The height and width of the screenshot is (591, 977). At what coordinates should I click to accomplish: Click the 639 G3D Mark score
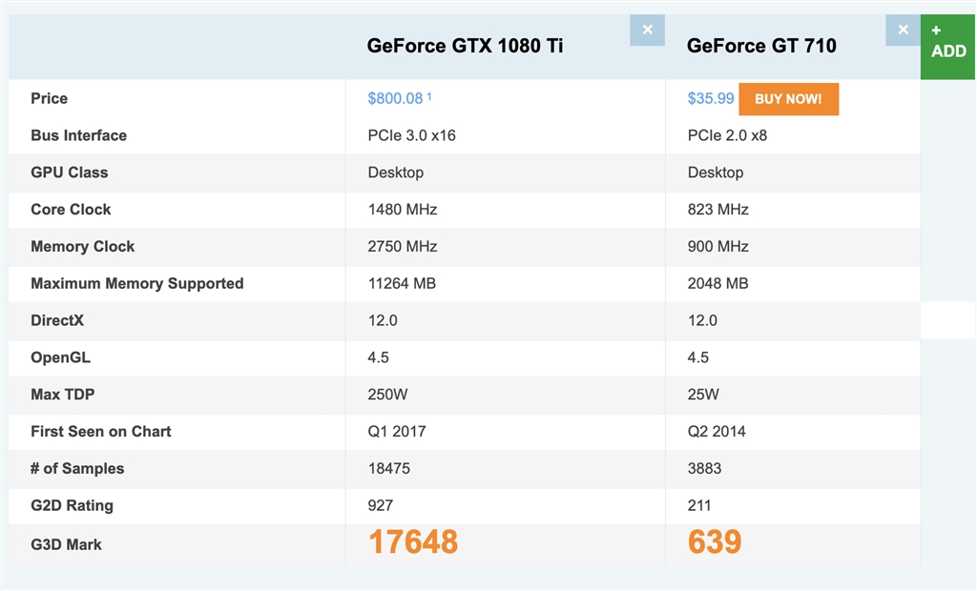click(x=715, y=542)
